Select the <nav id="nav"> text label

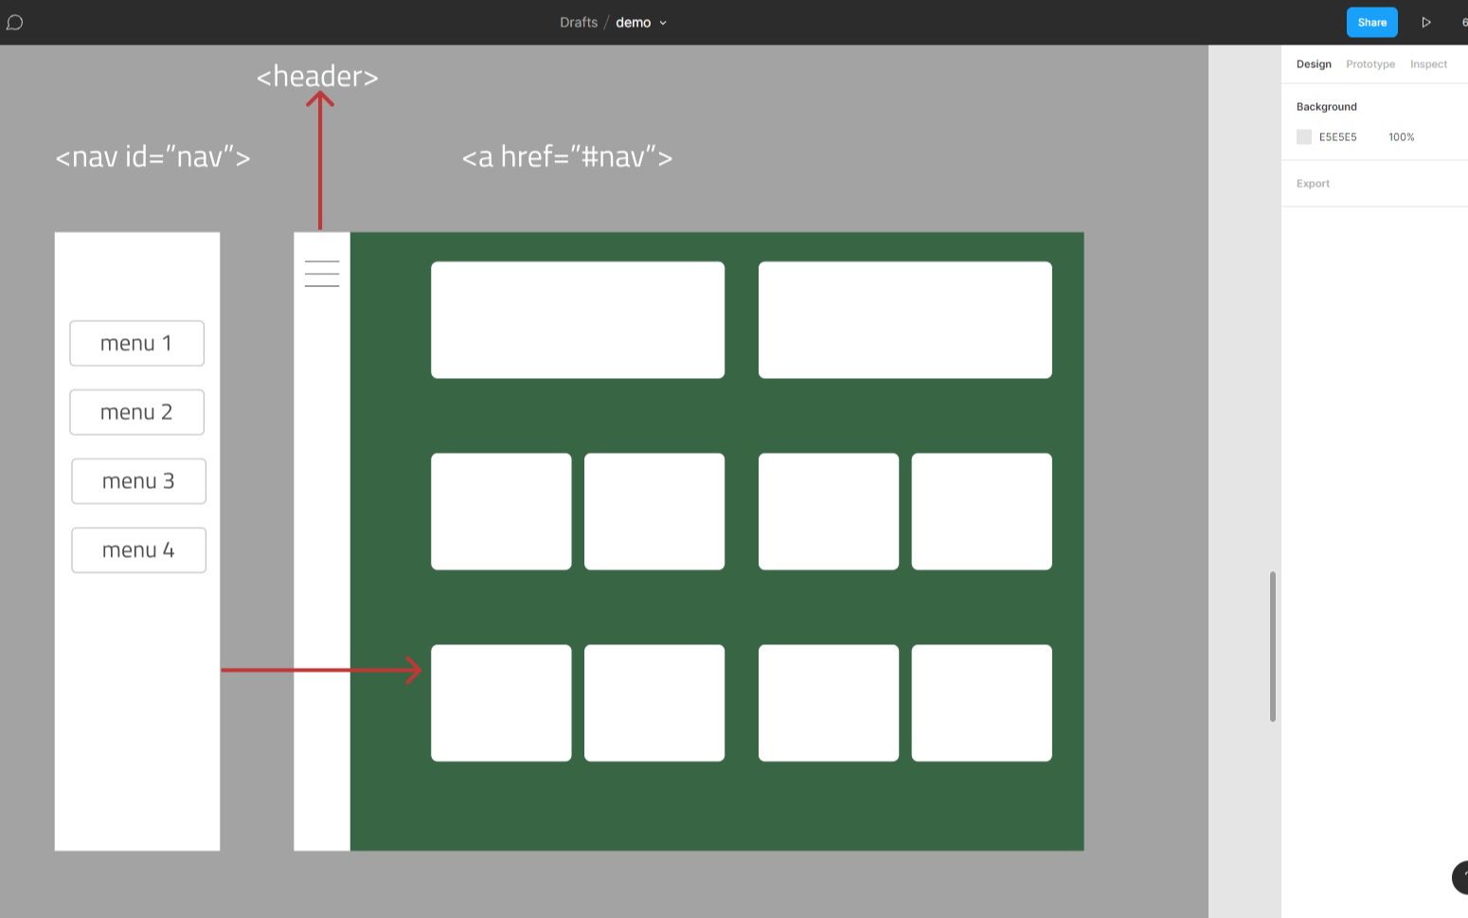152,156
